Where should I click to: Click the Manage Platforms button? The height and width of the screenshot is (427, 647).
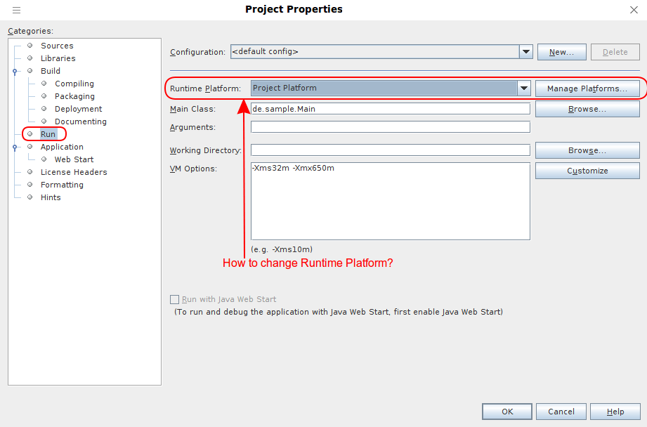coord(587,88)
